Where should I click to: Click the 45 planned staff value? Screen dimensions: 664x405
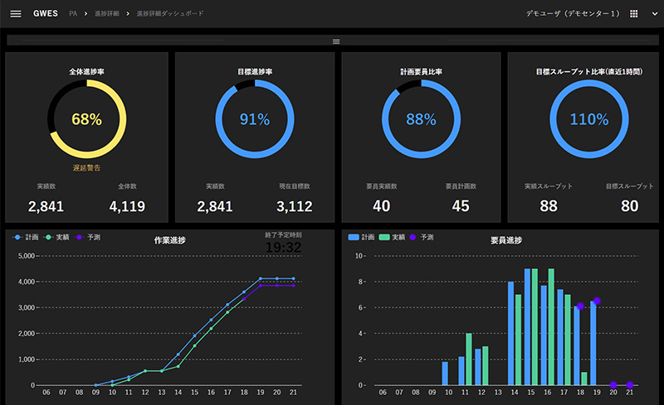point(461,206)
